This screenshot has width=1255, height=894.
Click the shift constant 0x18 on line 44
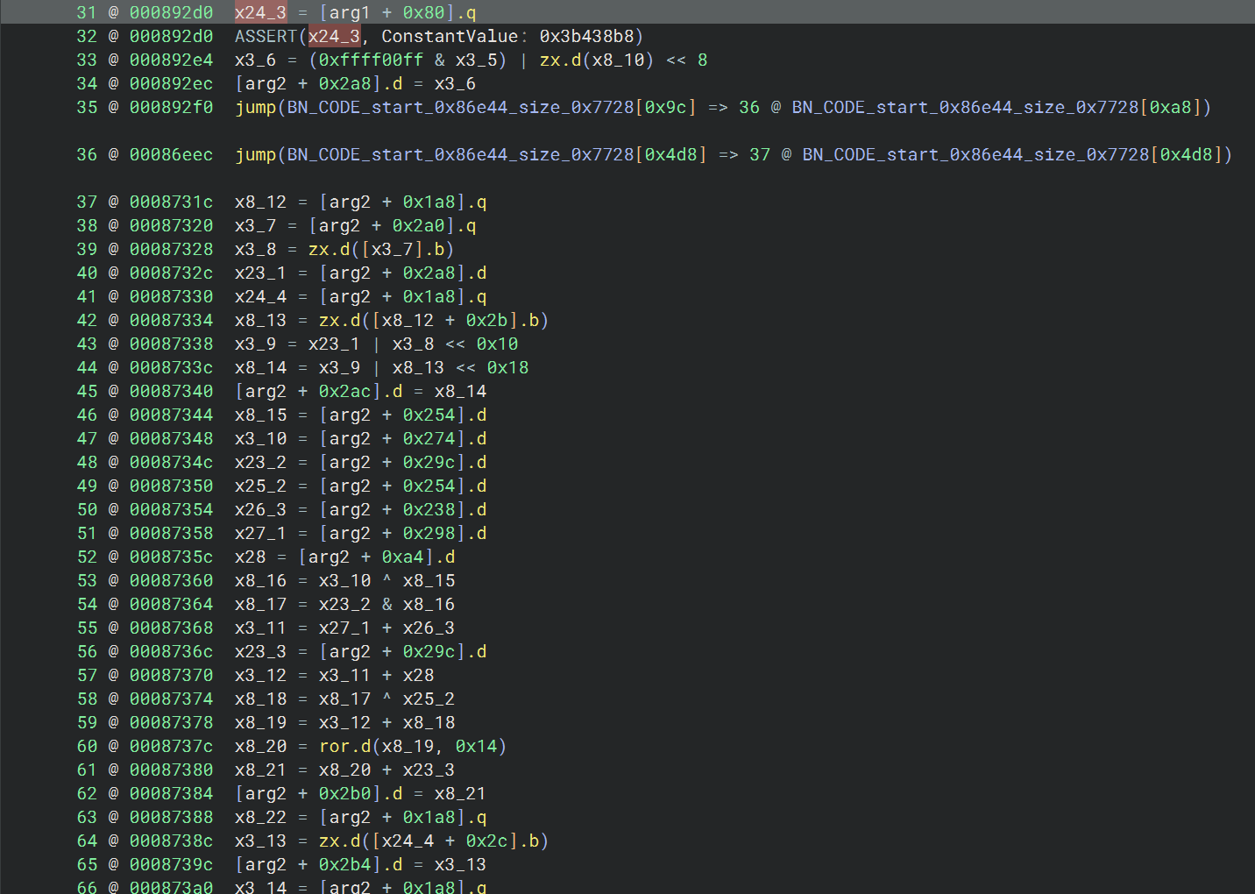507,367
